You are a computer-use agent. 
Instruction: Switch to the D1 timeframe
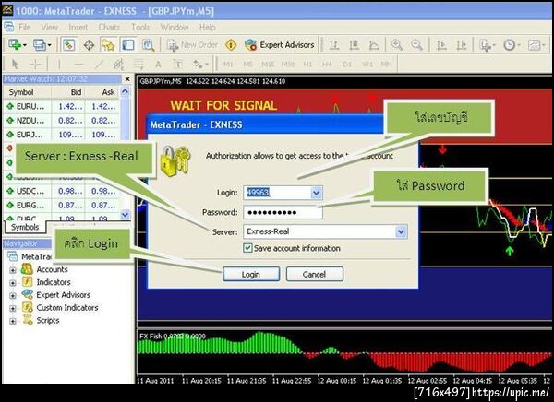(x=347, y=65)
